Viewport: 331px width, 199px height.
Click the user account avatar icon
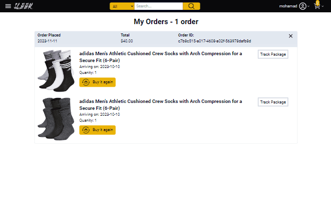click(x=303, y=6)
